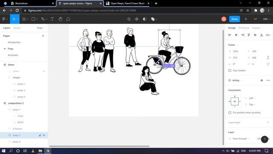Select the Hand tool
This screenshot has width=273, height=154.
[60, 19]
